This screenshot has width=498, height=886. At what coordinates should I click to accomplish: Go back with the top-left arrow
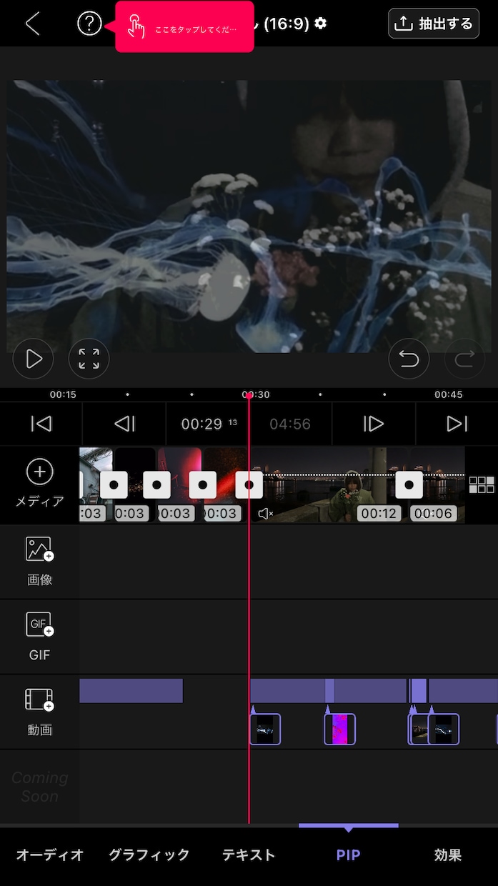point(32,24)
